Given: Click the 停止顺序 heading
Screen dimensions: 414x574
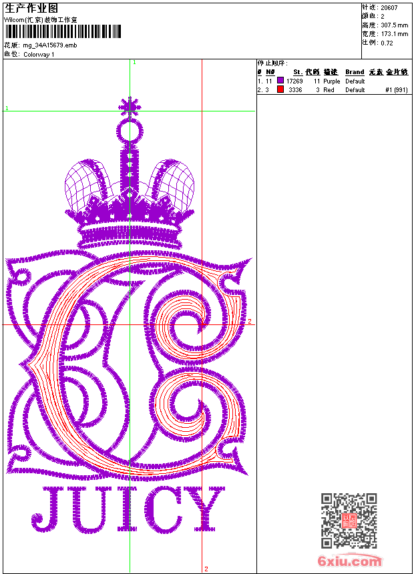Looking at the screenshot, I should (x=272, y=63).
